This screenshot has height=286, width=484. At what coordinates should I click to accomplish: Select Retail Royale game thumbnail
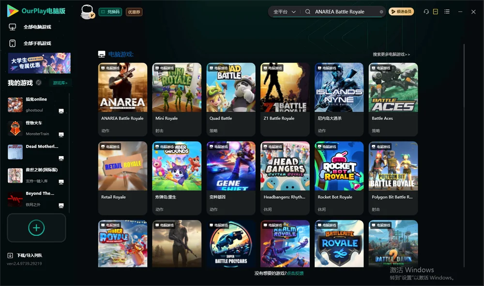pos(122,166)
